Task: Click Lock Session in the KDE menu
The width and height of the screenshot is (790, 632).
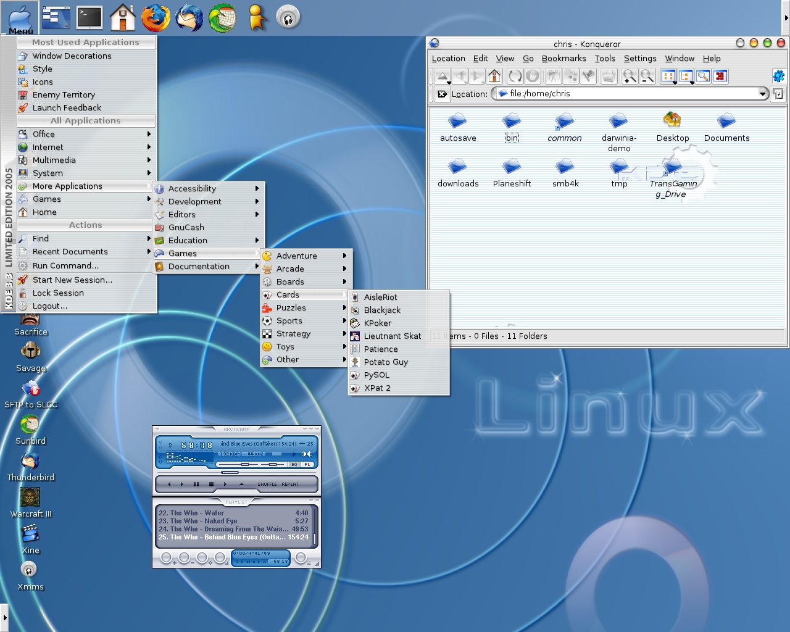Action: click(x=85, y=293)
